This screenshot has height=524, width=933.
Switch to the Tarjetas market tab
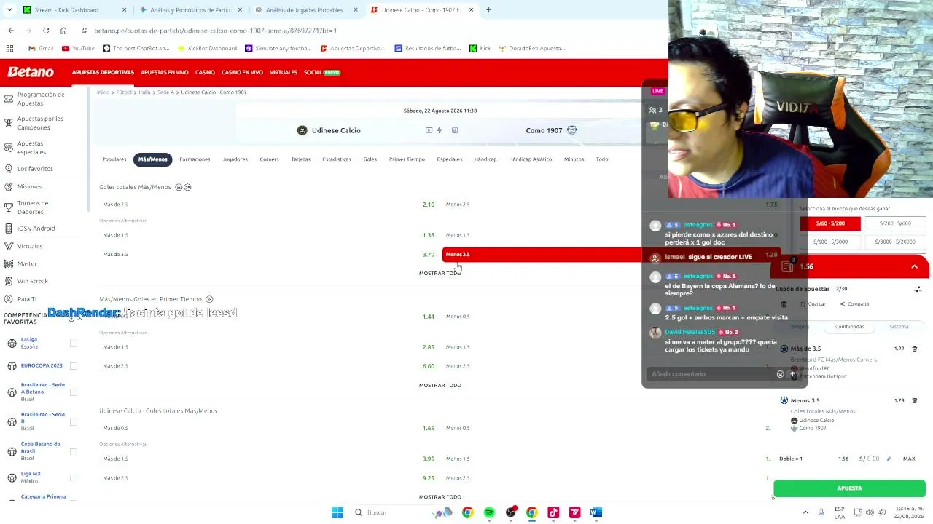[300, 159]
